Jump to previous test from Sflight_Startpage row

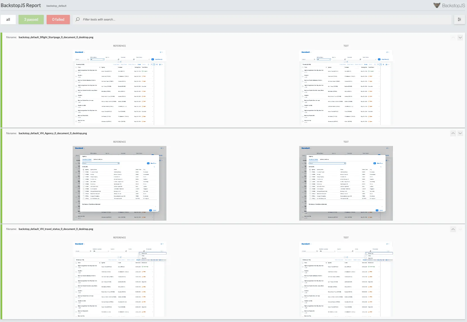453,37
